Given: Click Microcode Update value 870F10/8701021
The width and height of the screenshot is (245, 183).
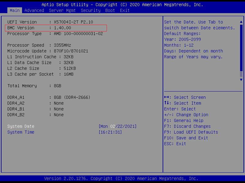Looking at the screenshot, I should 71,51.
